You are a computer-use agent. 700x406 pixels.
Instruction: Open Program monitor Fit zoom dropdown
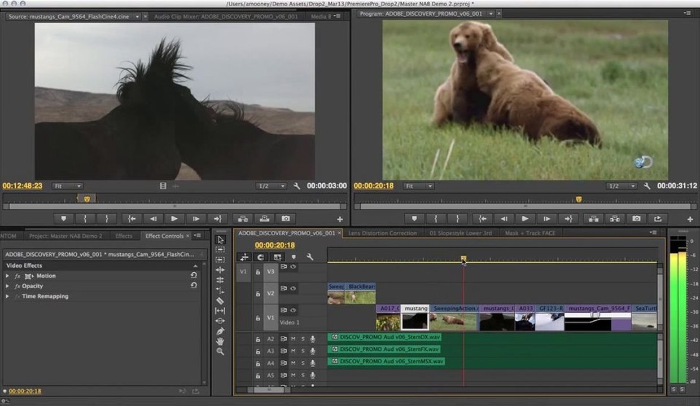[419, 186]
